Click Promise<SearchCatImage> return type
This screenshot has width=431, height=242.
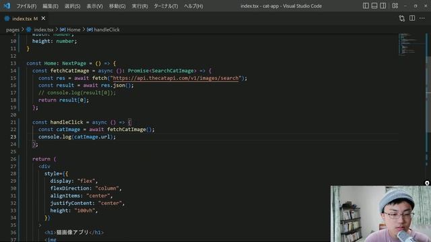(x=162, y=71)
